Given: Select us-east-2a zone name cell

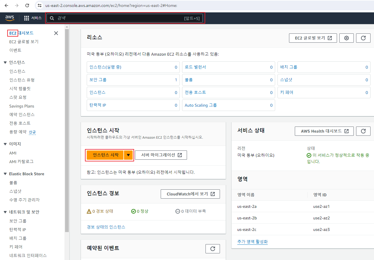Looking at the screenshot, I should (247, 206).
